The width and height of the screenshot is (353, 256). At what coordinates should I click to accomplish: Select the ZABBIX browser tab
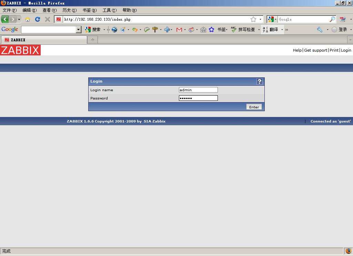[44, 40]
